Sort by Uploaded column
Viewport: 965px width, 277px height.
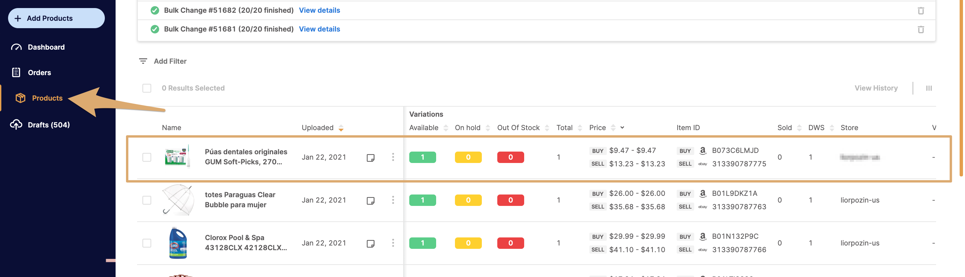point(340,128)
